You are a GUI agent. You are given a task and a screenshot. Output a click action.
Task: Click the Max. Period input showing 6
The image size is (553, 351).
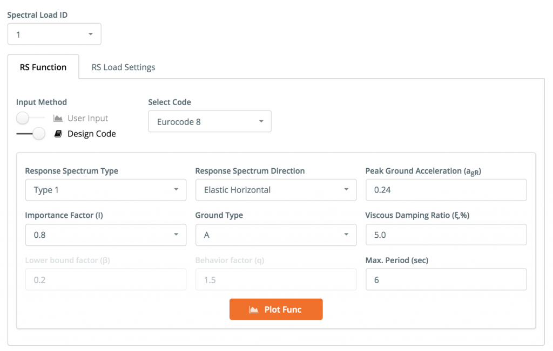point(446,279)
